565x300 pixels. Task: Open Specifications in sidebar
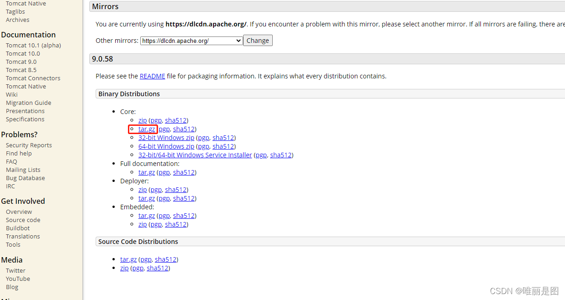coord(25,119)
